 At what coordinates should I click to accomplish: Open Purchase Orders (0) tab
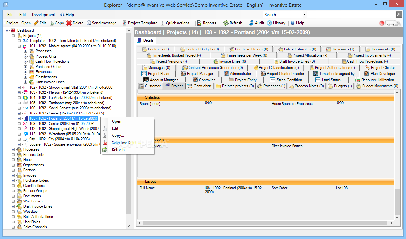click(249, 49)
